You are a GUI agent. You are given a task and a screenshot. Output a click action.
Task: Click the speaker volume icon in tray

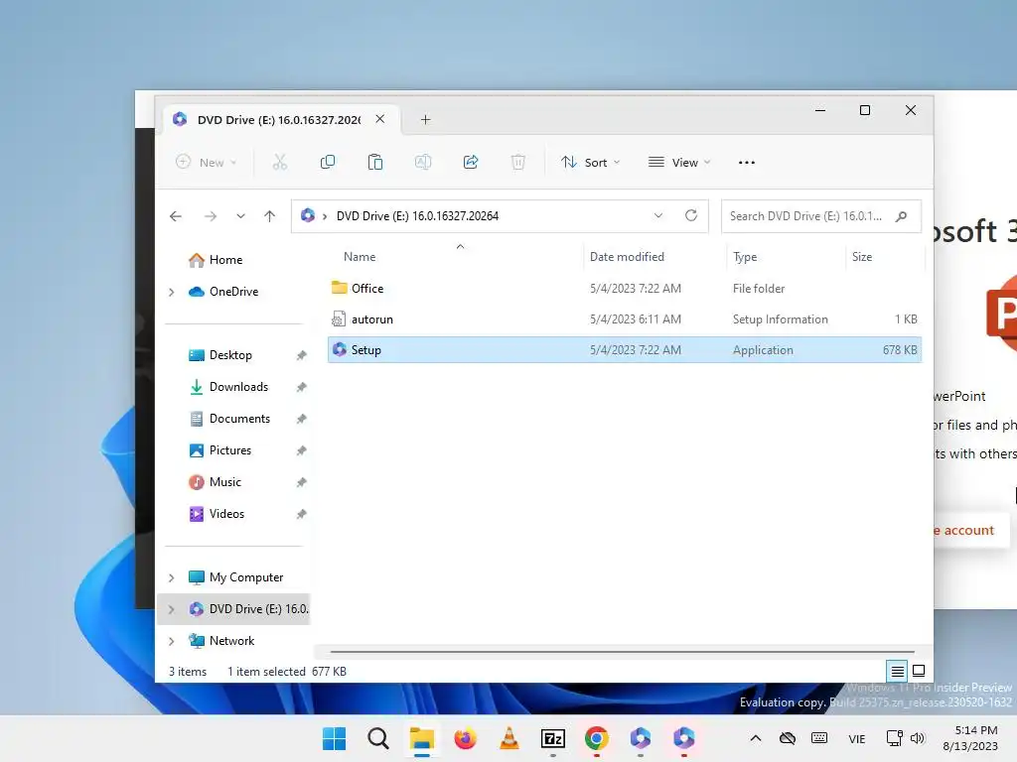coord(917,738)
